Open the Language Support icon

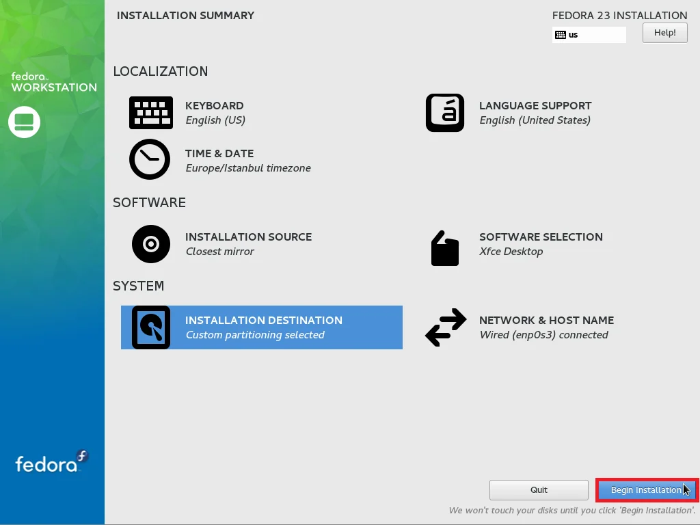point(444,113)
